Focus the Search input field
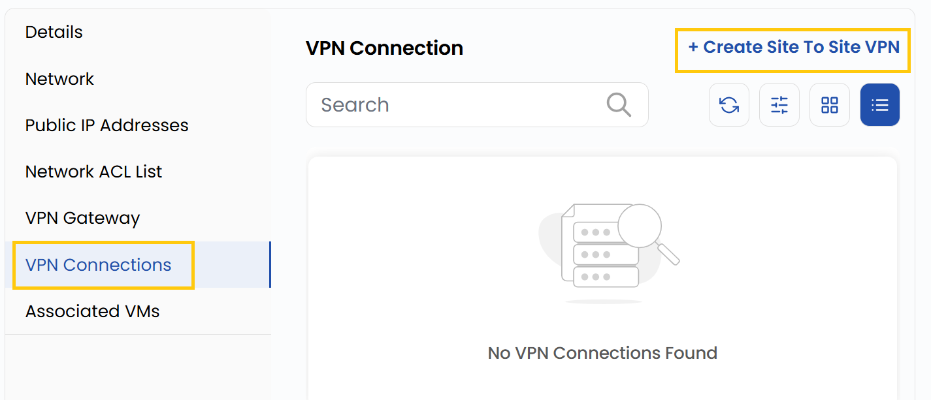The height and width of the screenshot is (400, 931). point(457,104)
